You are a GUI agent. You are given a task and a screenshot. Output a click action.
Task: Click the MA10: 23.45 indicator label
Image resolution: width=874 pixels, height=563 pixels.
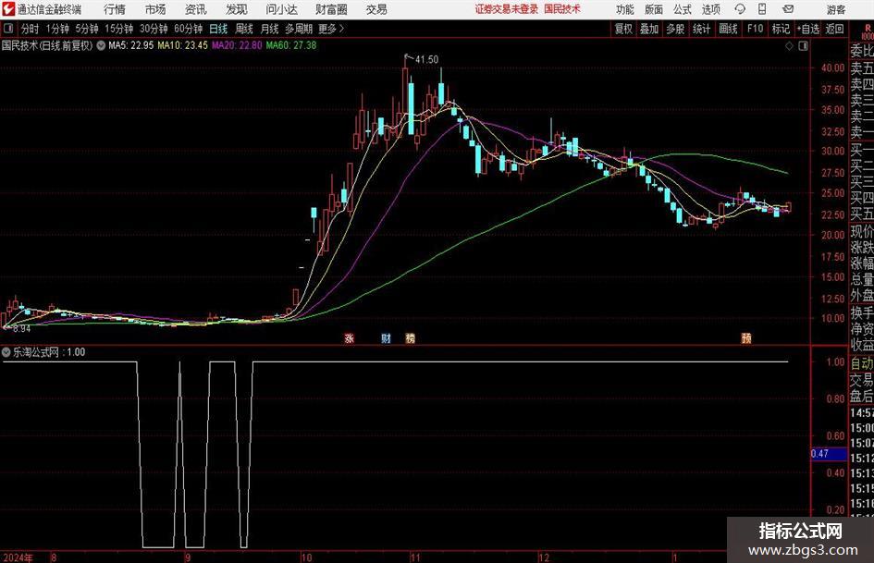coord(183,45)
